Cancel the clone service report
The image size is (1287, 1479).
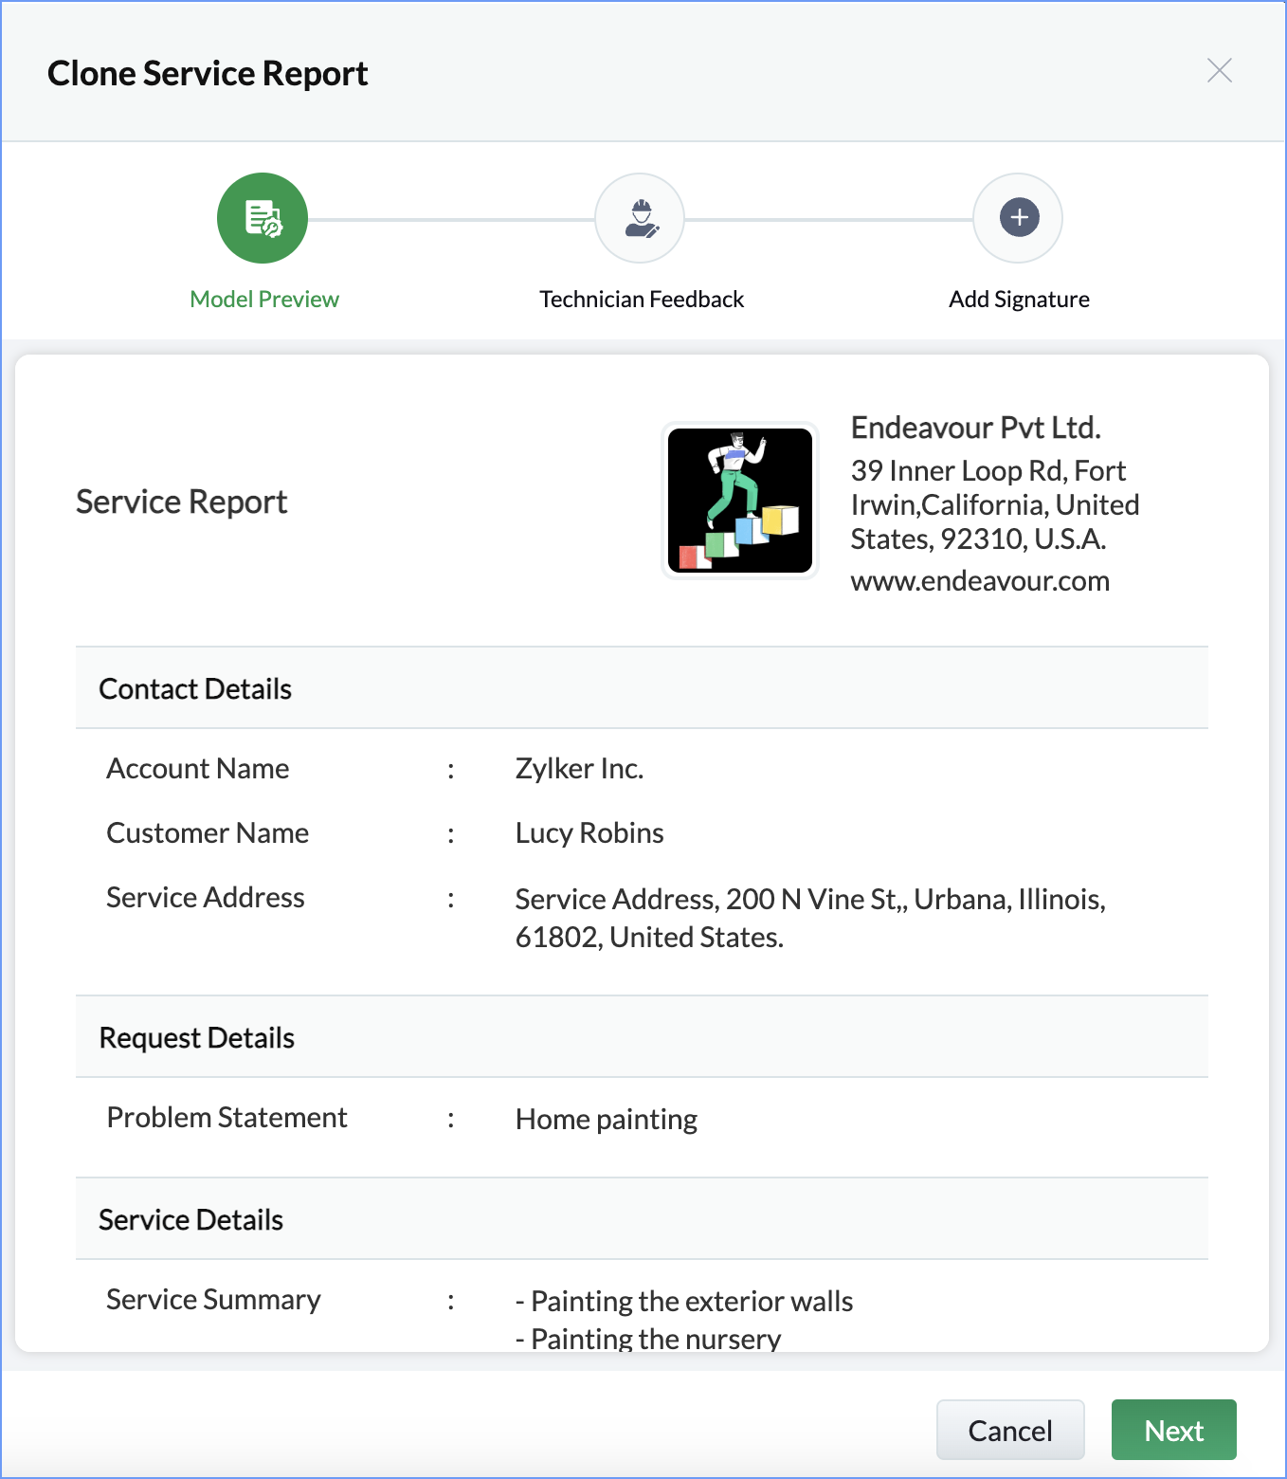[x=1010, y=1430]
